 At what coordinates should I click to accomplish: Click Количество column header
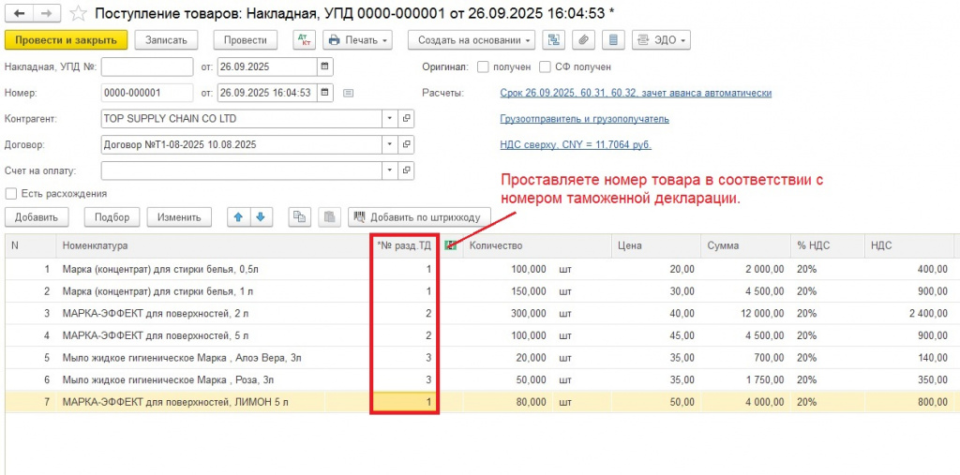[537, 246]
